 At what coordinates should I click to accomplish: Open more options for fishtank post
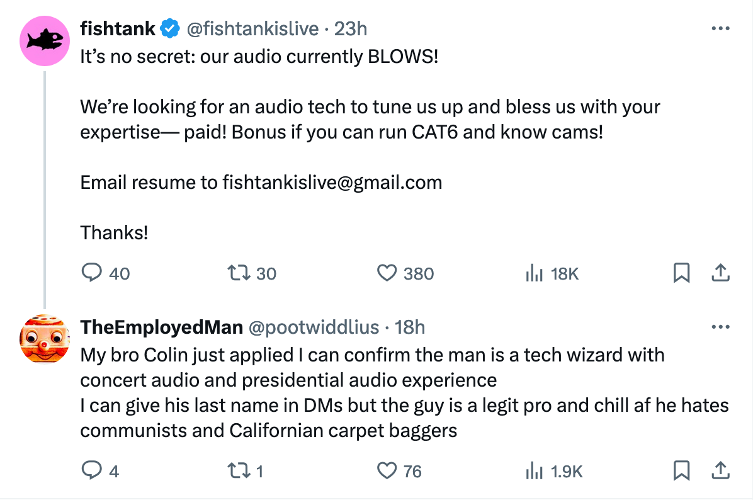tap(720, 29)
